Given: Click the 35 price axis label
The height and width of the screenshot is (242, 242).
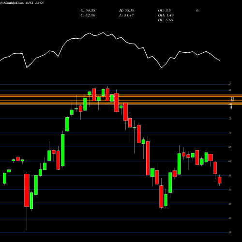Looking at the screenshot, I should tap(230, 232).
